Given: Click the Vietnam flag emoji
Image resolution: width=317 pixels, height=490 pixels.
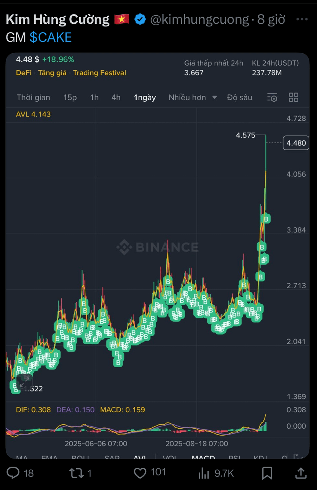Looking at the screenshot, I should point(122,19).
